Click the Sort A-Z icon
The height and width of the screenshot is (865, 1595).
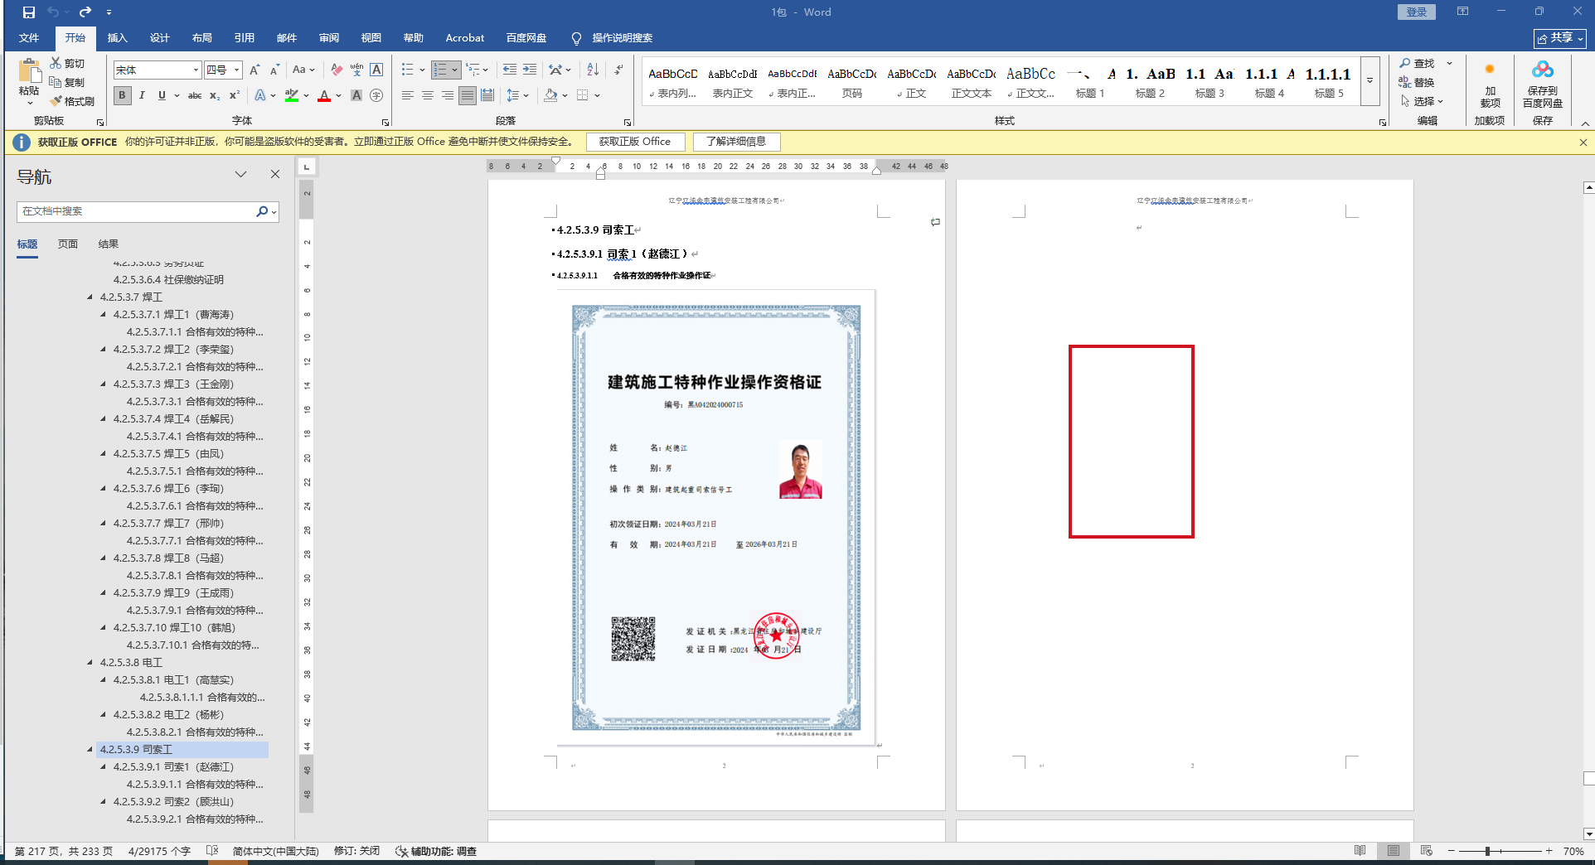tap(593, 70)
